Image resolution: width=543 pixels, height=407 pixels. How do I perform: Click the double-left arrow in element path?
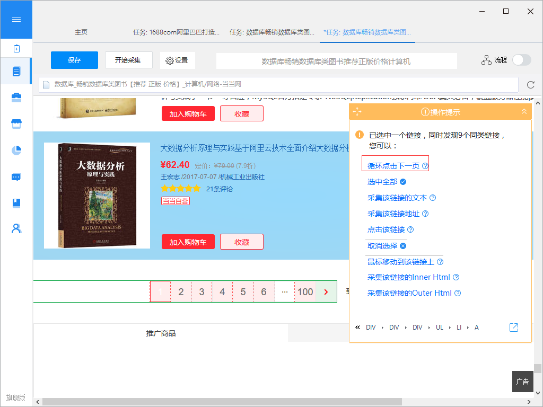pyautogui.click(x=357, y=327)
